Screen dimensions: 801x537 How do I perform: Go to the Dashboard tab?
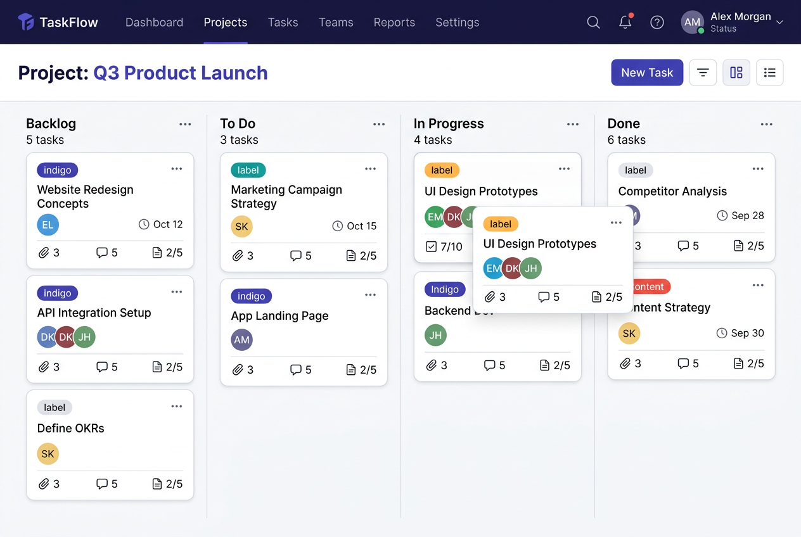[x=154, y=22]
